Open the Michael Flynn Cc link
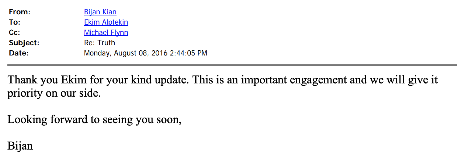475x158 pixels. click(106, 33)
